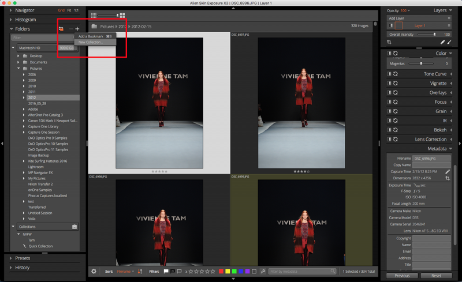Viewport: 462px width, 282px height.
Task: Reset the Grain panel with its reset icon
Action: click(396, 111)
